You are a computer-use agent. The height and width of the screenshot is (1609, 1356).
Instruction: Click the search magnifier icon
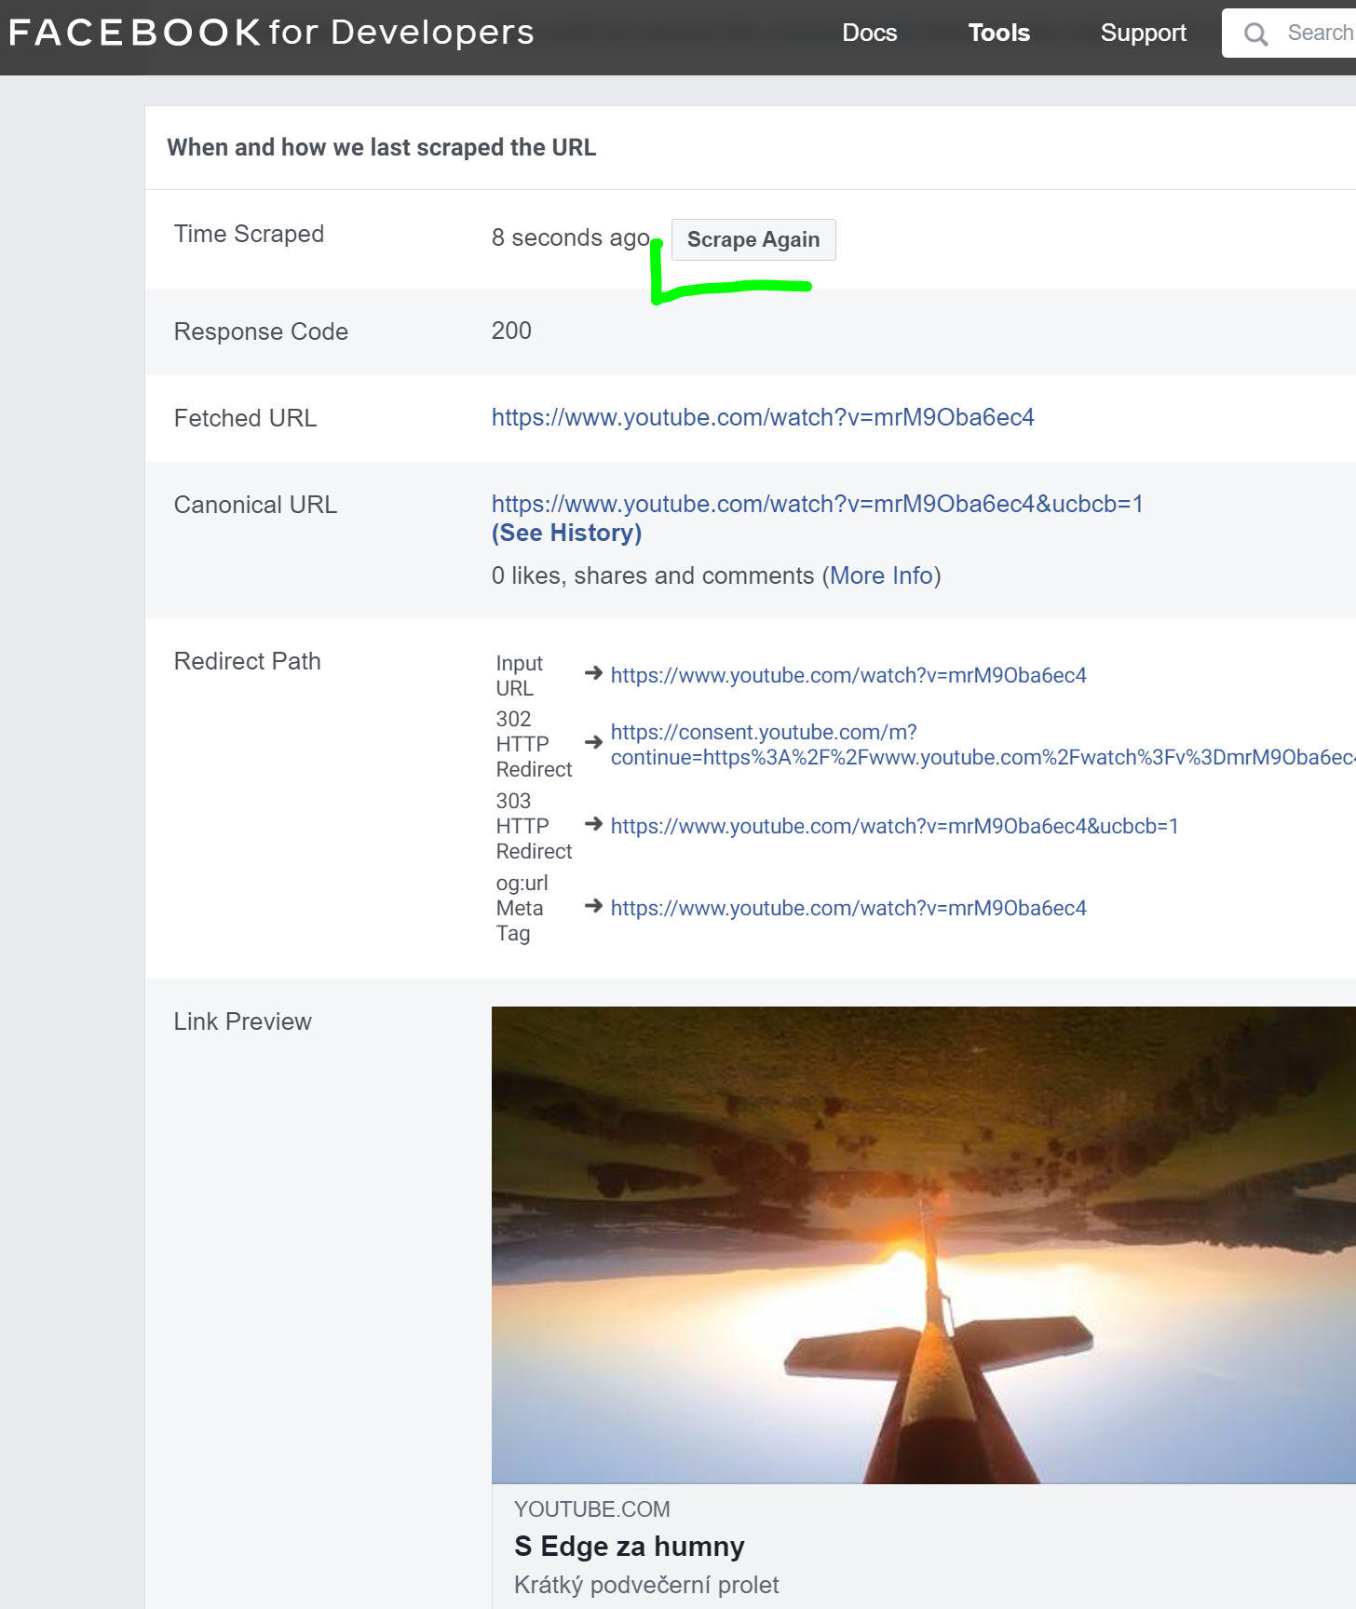tap(1255, 34)
